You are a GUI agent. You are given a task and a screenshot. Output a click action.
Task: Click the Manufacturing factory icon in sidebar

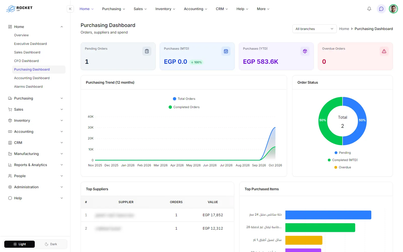point(10,154)
